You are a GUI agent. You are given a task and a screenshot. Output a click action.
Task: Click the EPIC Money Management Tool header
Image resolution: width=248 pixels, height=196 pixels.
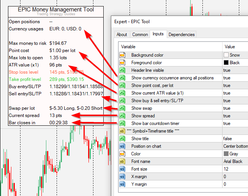(56, 9)
